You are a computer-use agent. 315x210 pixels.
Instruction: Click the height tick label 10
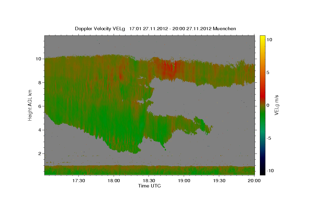tap(39, 59)
